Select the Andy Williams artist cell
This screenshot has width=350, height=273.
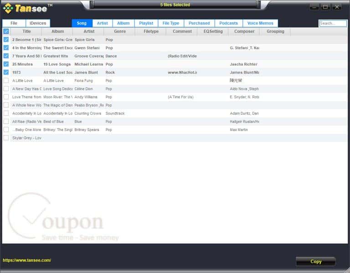pyautogui.click(x=86, y=97)
